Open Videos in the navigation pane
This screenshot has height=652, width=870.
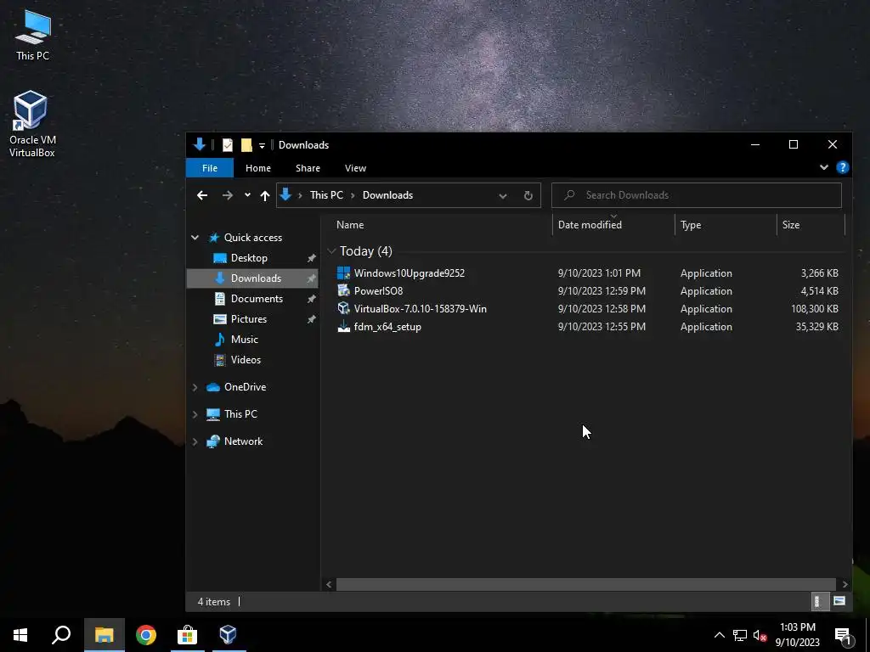tap(246, 360)
